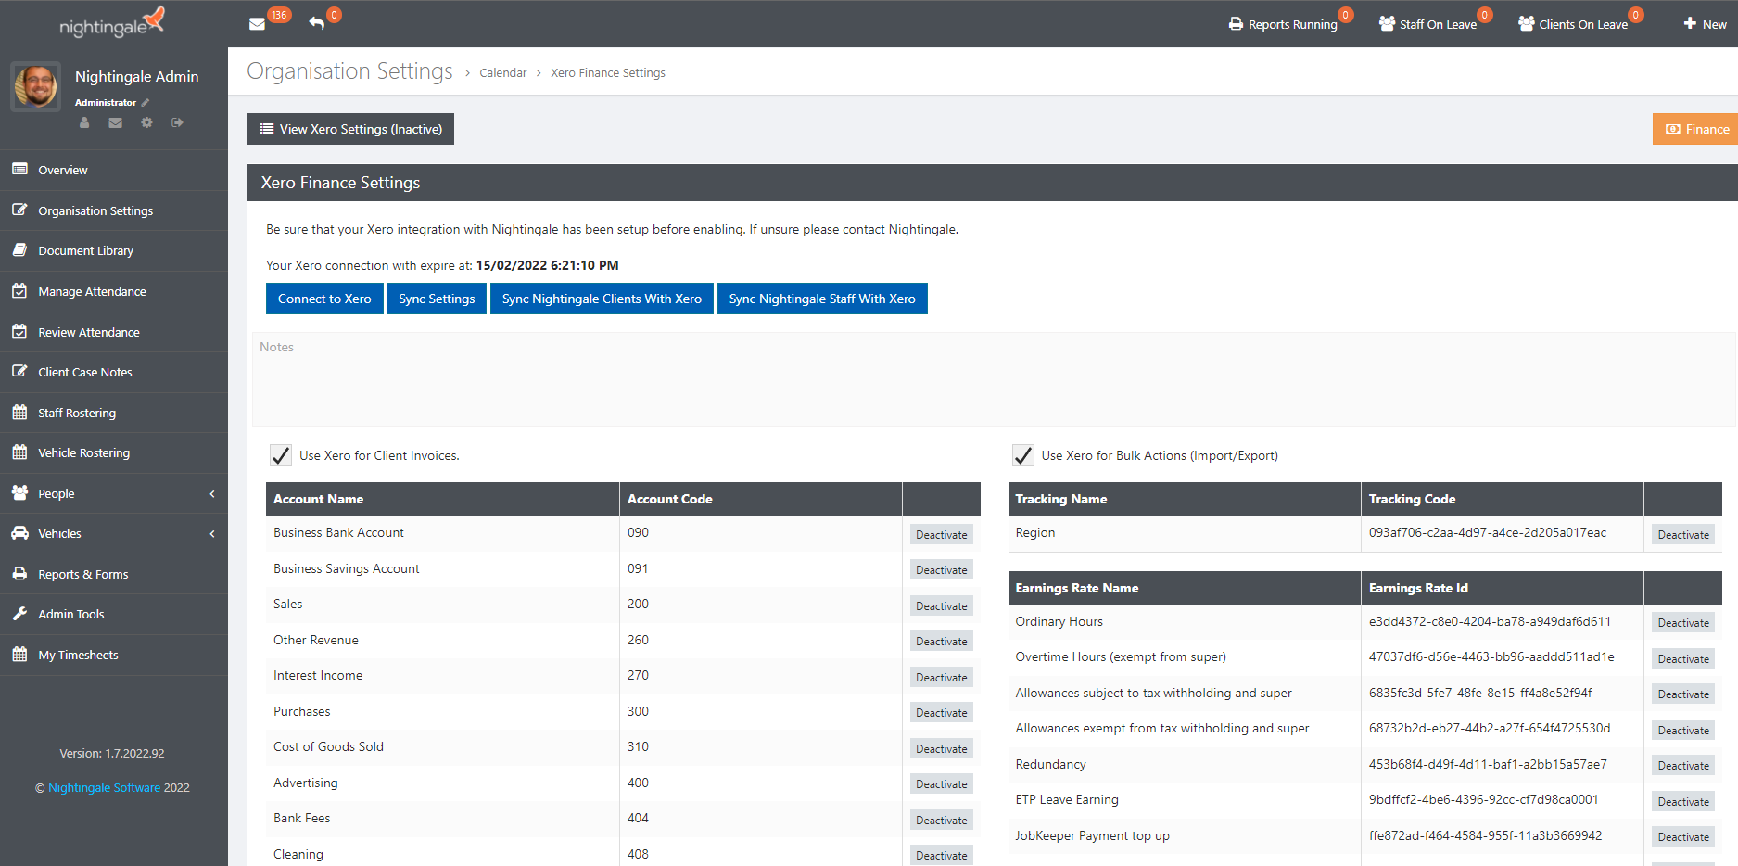Open the messages envelope in the top bar

258,24
